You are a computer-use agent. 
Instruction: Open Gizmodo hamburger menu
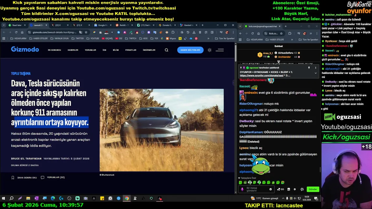[x=220, y=50]
